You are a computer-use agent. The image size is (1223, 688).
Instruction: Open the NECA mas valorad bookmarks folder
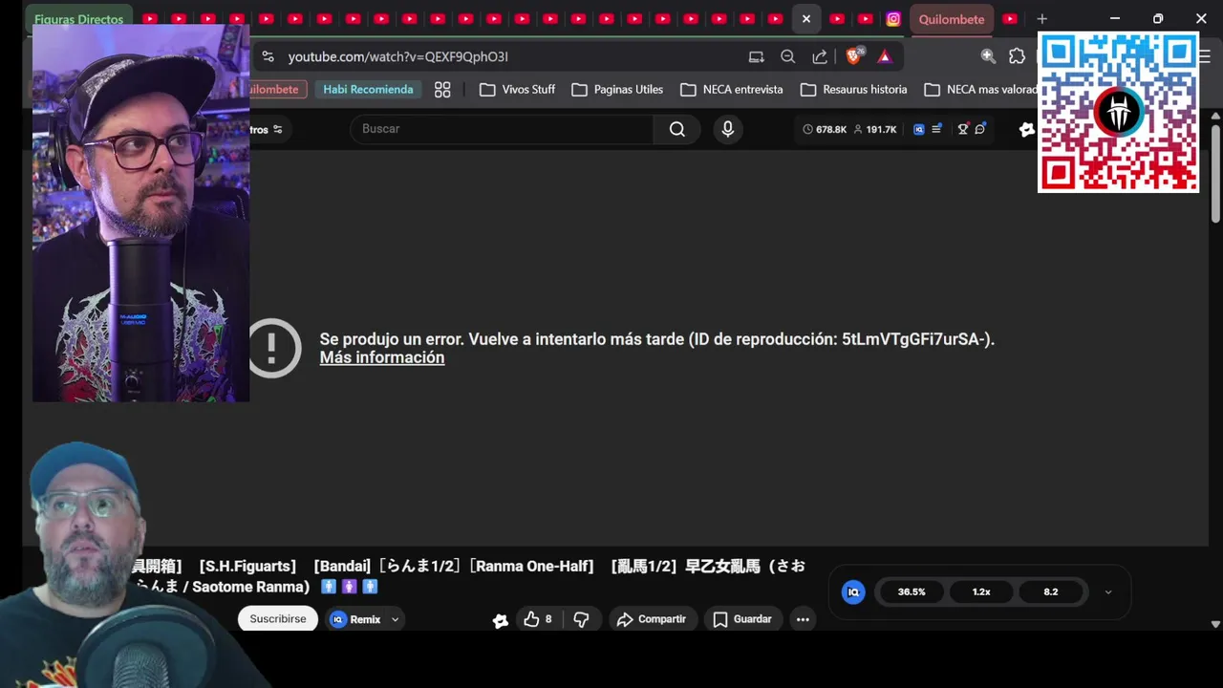(981, 89)
